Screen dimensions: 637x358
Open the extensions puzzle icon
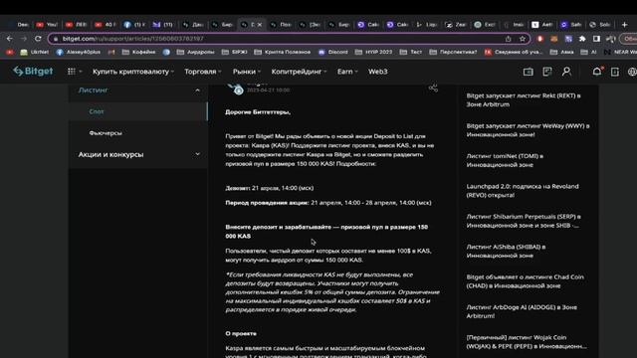pos(582,39)
